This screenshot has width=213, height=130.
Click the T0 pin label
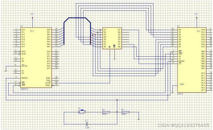pyautogui.click(x=22, y=61)
